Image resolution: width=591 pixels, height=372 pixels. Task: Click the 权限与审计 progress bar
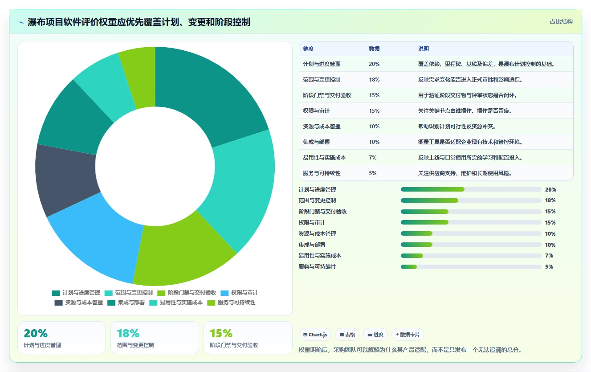click(x=471, y=222)
